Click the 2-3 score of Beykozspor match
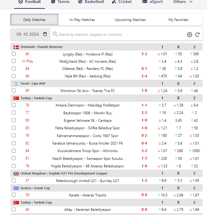This screenshot has height=215, width=207. [144, 113]
